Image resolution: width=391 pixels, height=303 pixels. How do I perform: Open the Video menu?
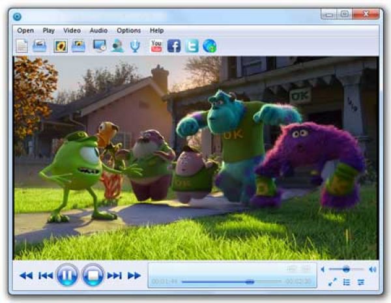(72, 31)
